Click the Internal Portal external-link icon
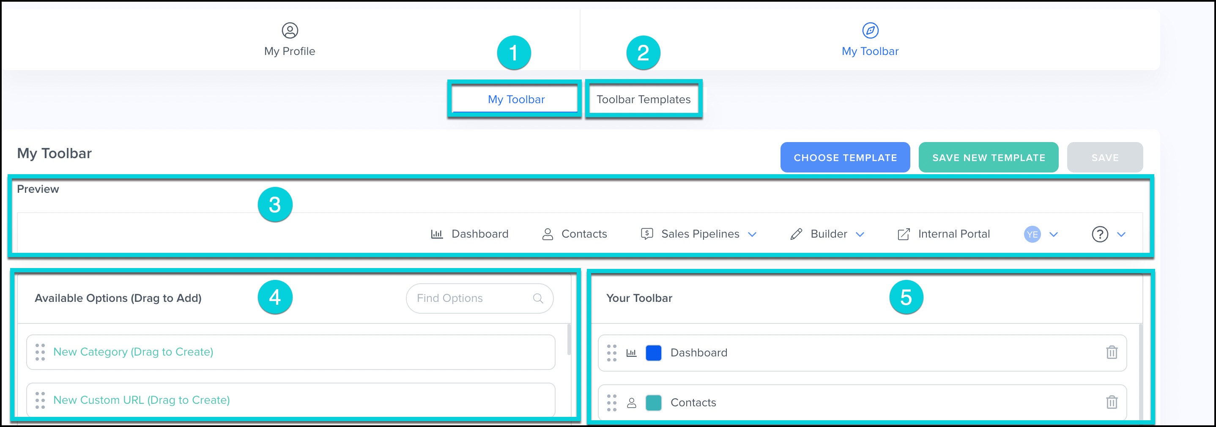 point(903,235)
